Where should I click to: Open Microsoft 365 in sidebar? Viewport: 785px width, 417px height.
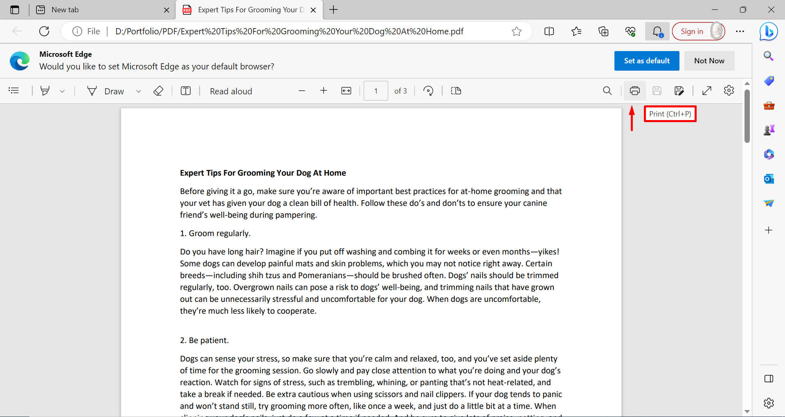[x=769, y=154]
